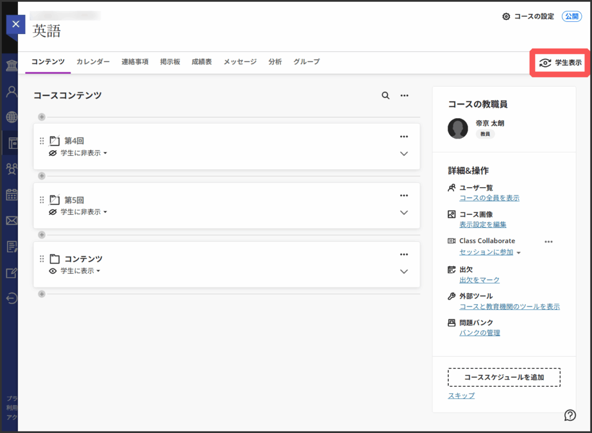This screenshot has width=592, height=433.
Task: Open the three-dot menu for 第4回
Action: pos(404,136)
